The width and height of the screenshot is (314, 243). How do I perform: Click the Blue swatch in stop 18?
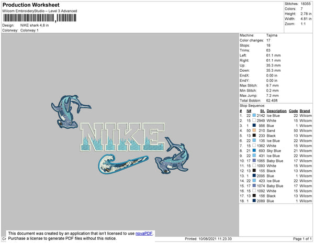[254, 201]
